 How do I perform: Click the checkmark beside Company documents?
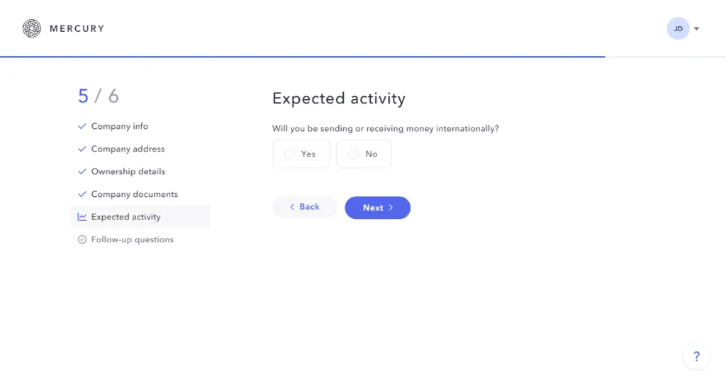click(82, 194)
